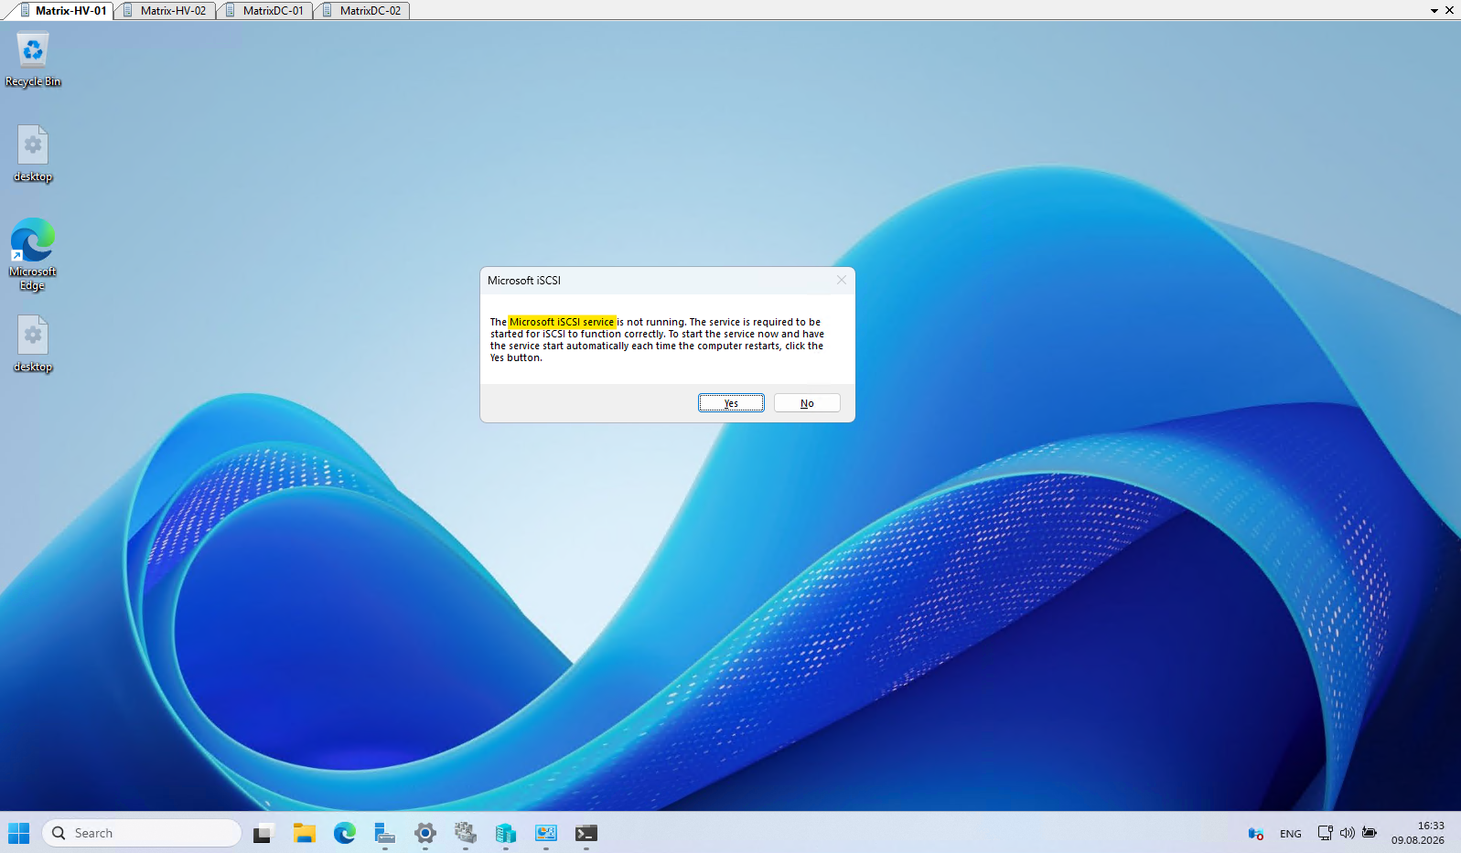Image resolution: width=1461 pixels, height=853 pixels.
Task: Switch input language via ENG indicator
Action: pyautogui.click(x=1291, y=834)
